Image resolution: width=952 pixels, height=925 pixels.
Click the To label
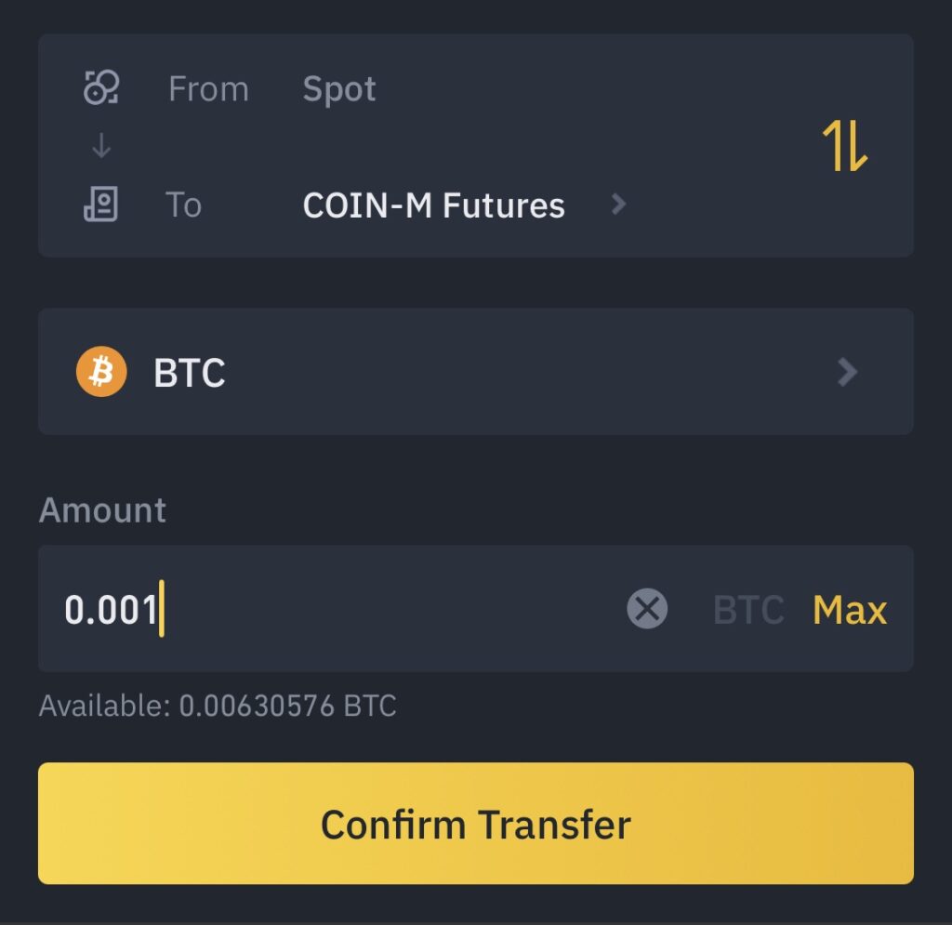pos(183,205)
